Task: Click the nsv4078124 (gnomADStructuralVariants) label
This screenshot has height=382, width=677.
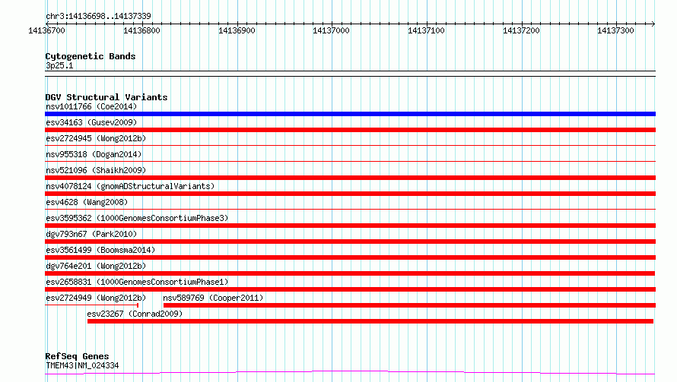Action: click(x=130, y=186)
